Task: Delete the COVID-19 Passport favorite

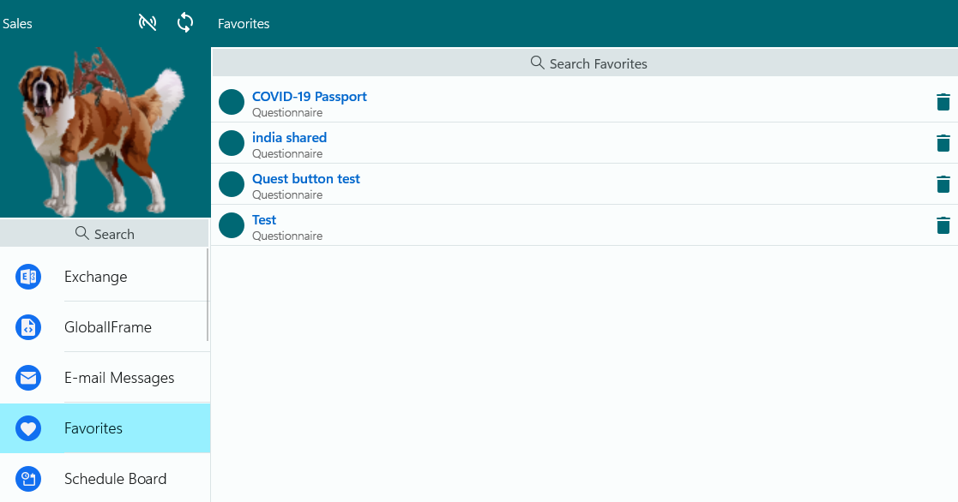Action: 943,102
